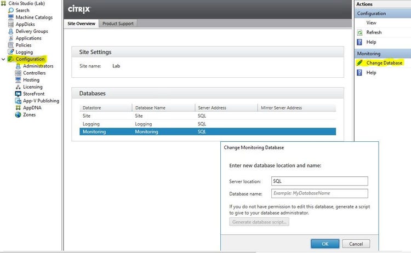This screenshot has width=411, height=253.
Task: Select the highlighted Monitoring datastore row
Action: point(208,132)
